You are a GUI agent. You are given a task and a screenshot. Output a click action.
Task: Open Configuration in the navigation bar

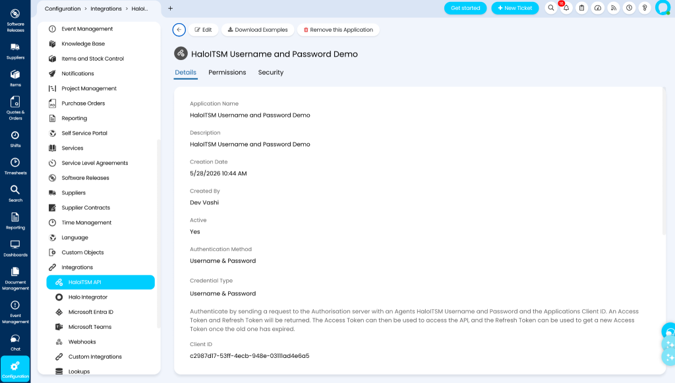tap(15, 369)
